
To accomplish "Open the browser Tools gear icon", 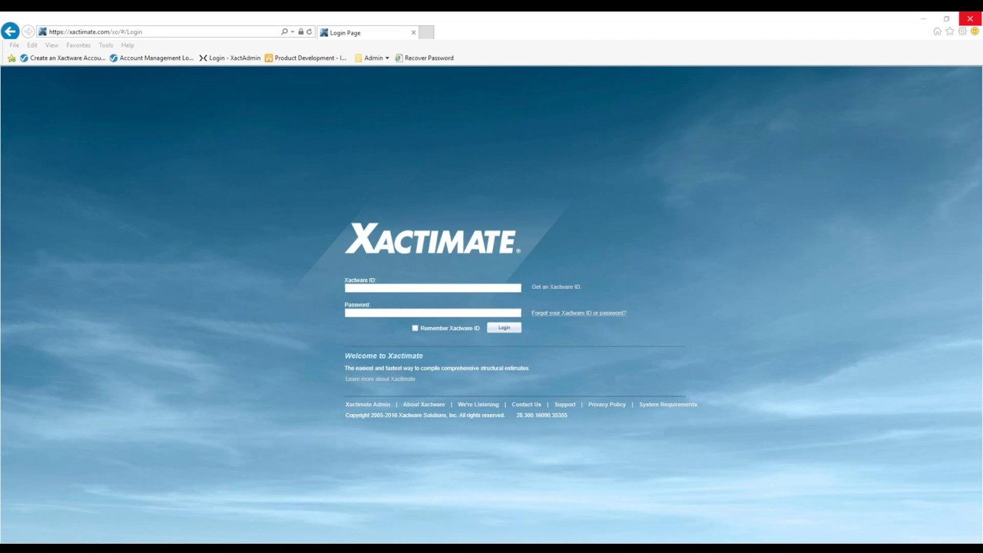I will pos(962,31).
